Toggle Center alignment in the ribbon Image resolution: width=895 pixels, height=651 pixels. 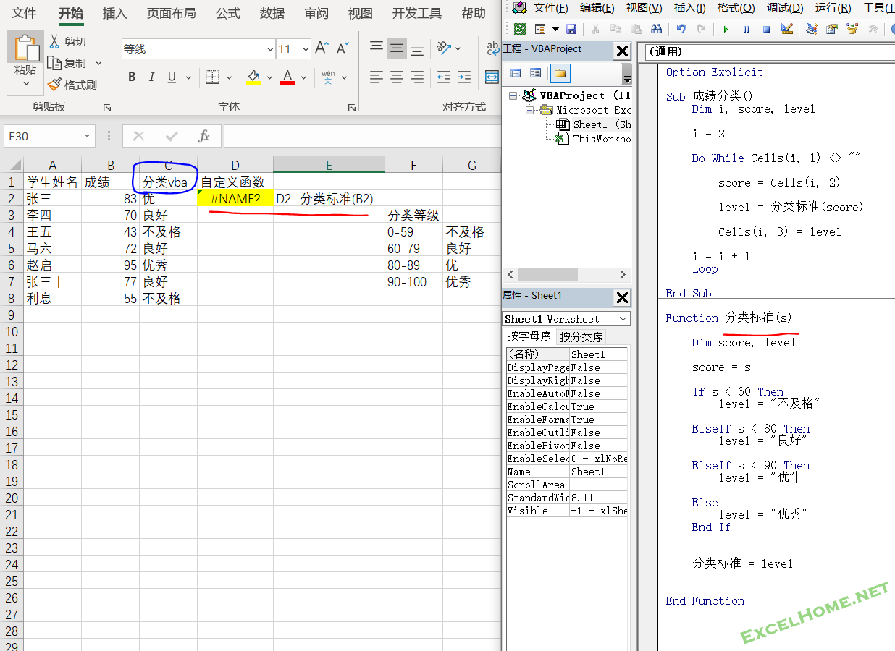coord(397,77)
